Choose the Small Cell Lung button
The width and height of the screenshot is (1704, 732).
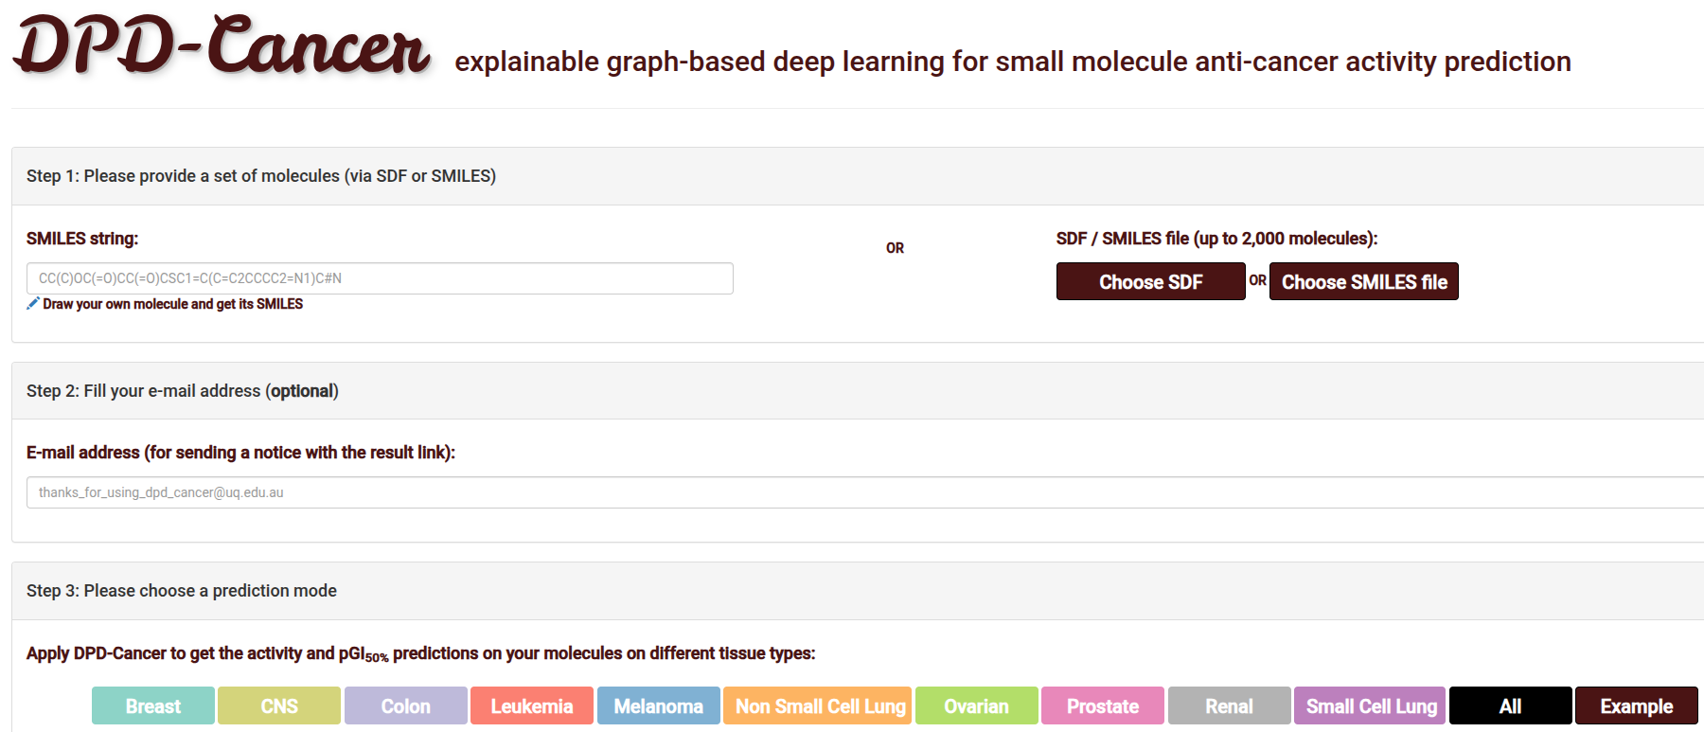(1371, 706)
